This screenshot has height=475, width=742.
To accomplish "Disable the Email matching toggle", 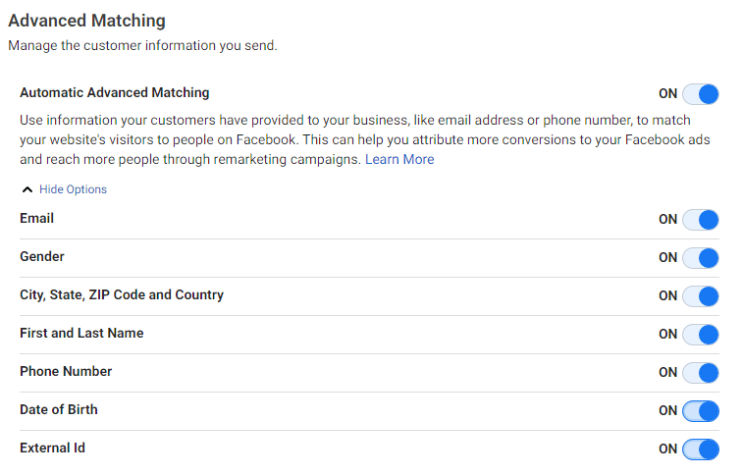I will point(701,220).
